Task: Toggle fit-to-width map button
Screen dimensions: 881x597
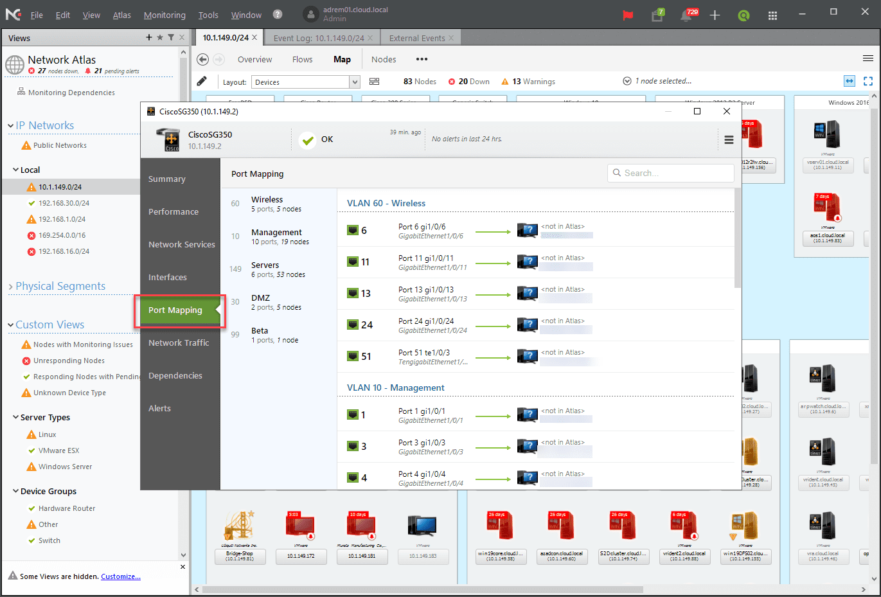Action: pos(850,81)
